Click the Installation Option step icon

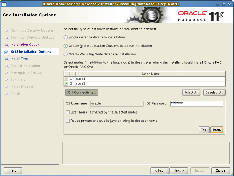coord(6,45)
